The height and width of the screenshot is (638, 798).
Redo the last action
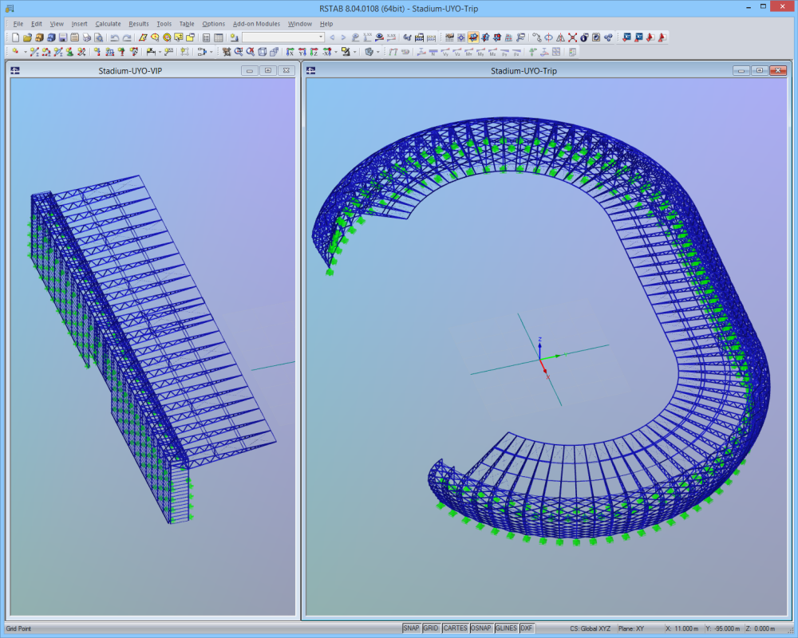tap(126, 37)
